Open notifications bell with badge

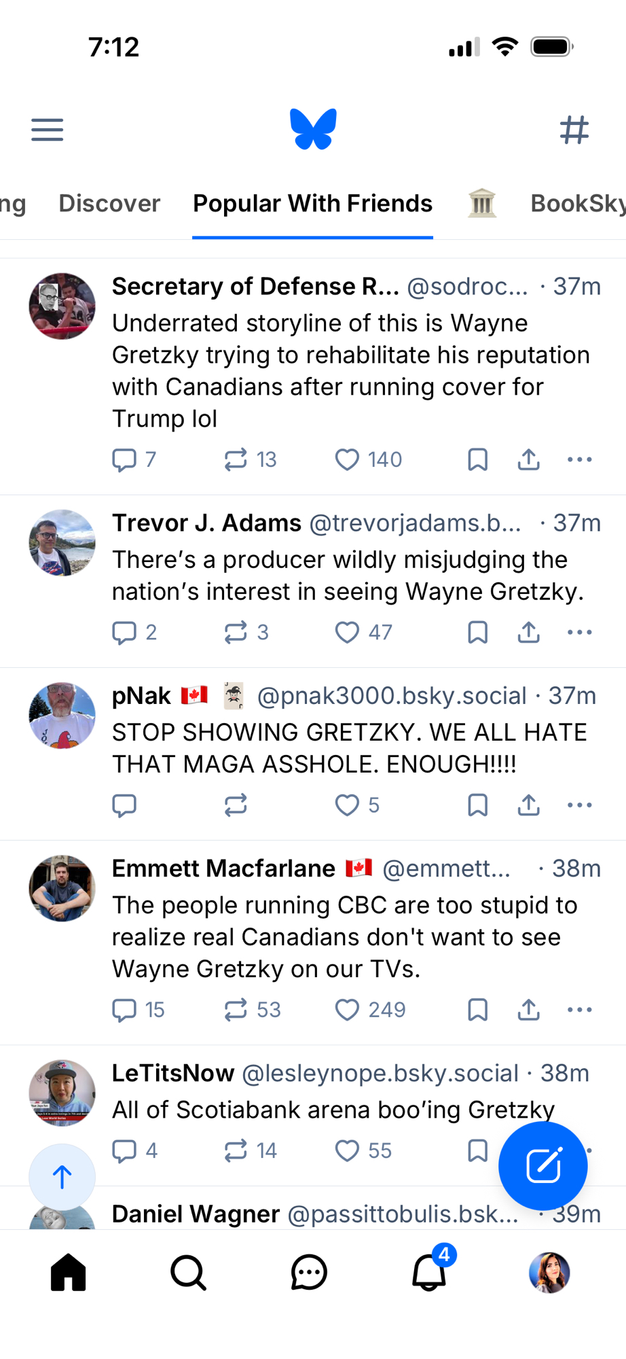coord(430,1272)
